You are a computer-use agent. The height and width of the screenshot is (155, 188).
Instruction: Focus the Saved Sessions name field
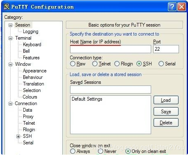111,90
